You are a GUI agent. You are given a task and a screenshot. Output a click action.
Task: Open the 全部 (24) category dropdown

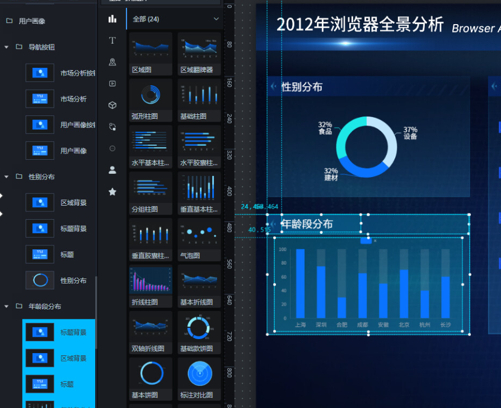tap(175, 19)
